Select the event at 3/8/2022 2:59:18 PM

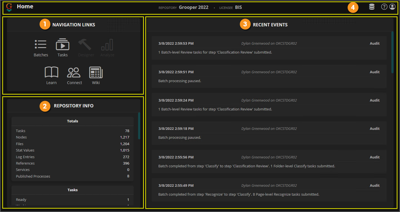click(x=269, y=133)
